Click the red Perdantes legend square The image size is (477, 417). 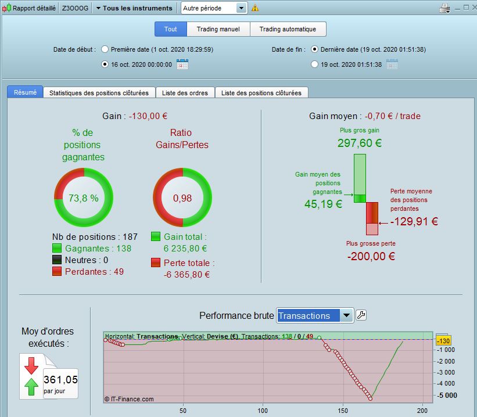coord(57,271)
